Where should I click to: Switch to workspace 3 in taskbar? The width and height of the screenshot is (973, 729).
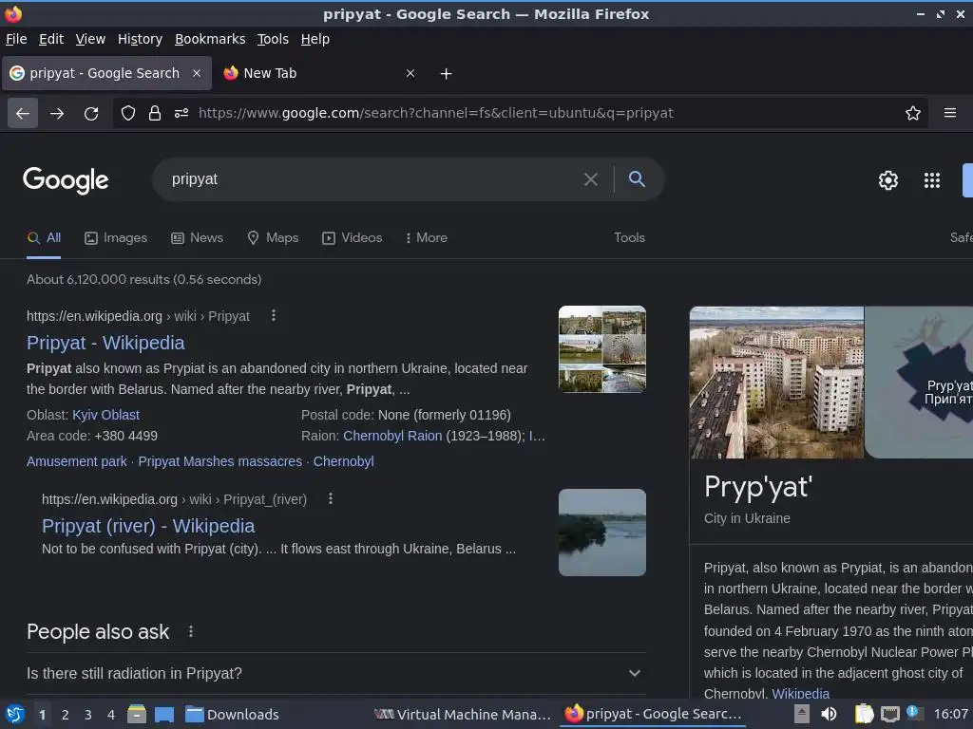(x=87, y=715)
